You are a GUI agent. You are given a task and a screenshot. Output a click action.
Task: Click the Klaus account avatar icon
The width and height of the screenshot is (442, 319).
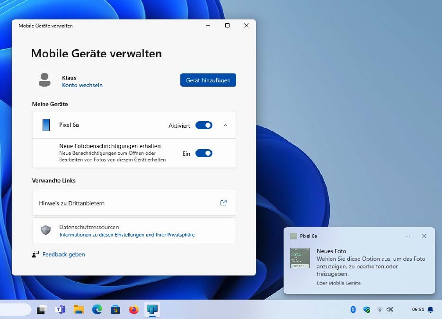click(x=44, y=80)
